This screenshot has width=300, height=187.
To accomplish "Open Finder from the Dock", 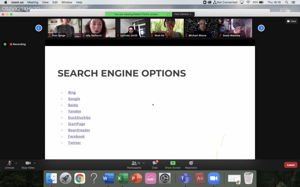I will tap(51, 179).
